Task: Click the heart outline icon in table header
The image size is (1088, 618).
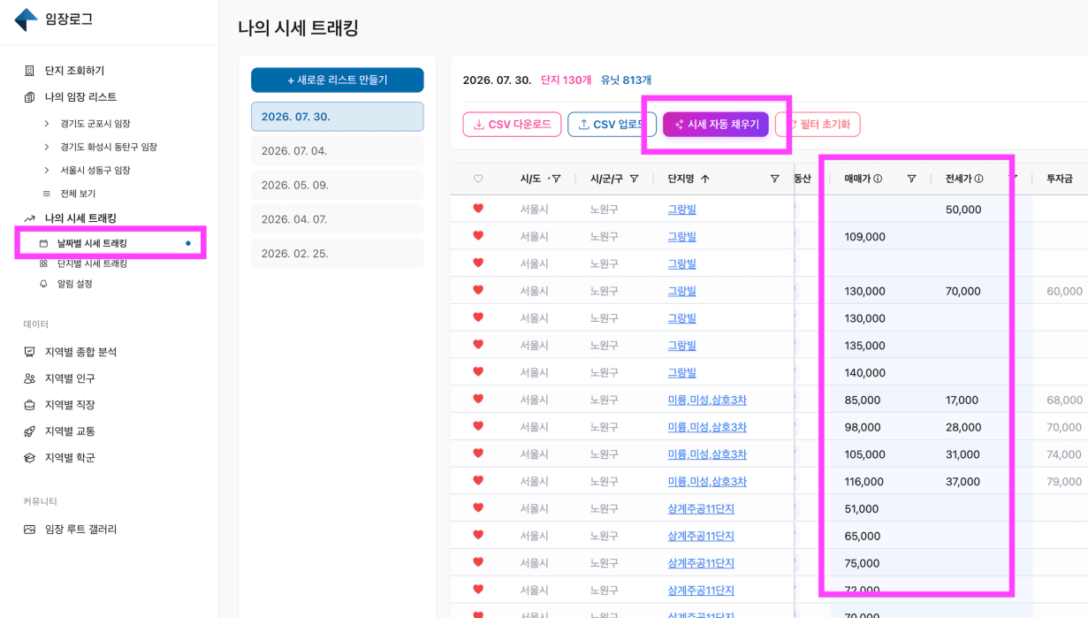Action: [478, 179]
